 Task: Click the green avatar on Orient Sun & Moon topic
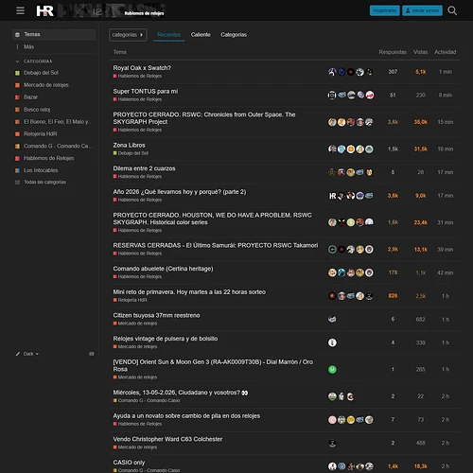[332, 369]
